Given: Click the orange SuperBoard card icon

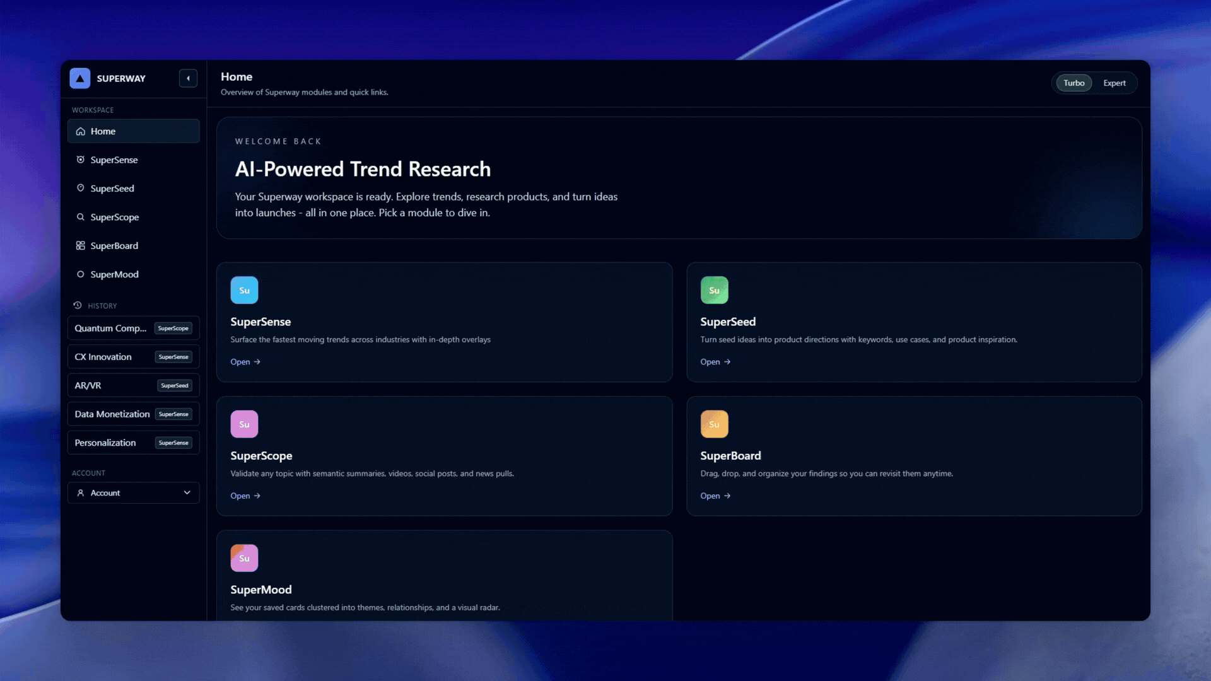Looking at the screenshot, I should [x=714, y=424].
